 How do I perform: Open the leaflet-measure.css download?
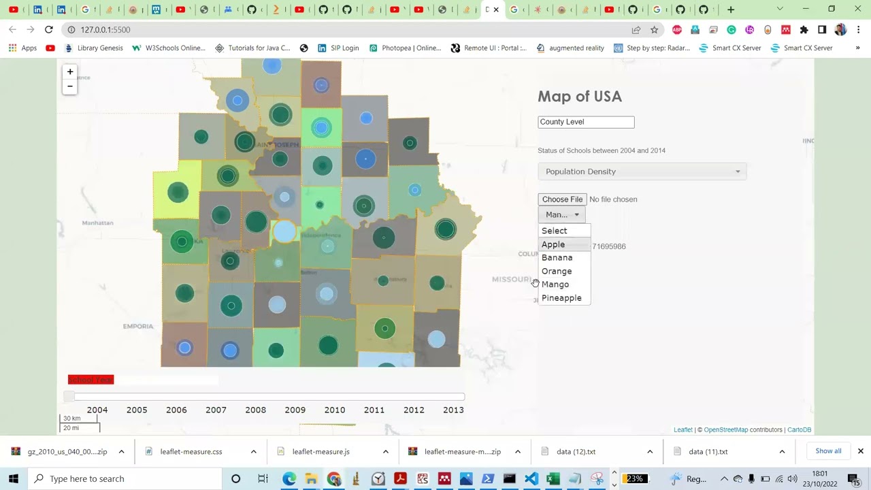[x=191, y=451]
